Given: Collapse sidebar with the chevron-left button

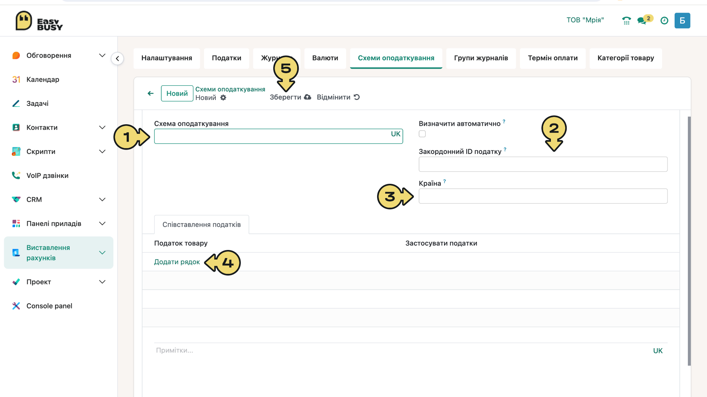Looking at the screenshot, I should click(x=117, y=58).
